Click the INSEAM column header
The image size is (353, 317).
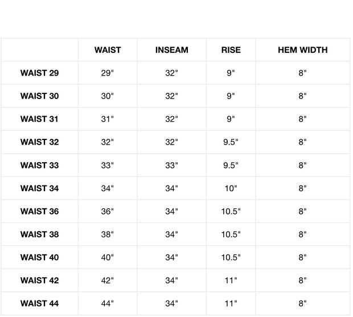(x=171, y=50)
